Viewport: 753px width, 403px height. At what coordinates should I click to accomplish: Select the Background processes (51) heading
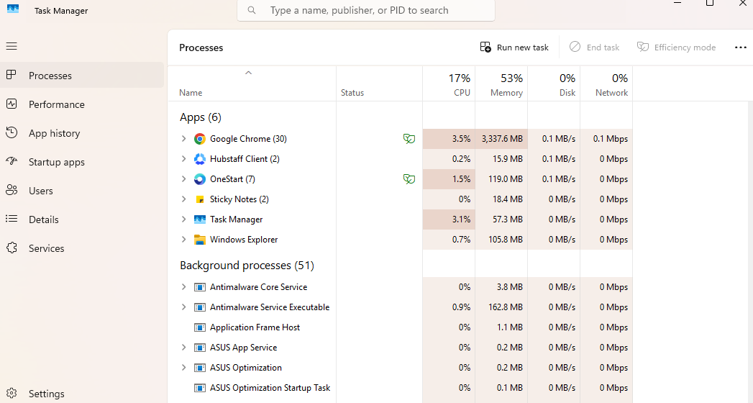tap(247, 265)
